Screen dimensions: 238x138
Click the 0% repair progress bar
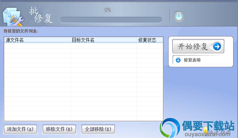pyautogui.click(x=111, y=20)
